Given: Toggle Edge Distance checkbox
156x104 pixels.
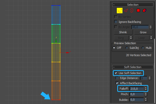Looking at the screenshot, I should pyautogui.click(x=117, y=78).
